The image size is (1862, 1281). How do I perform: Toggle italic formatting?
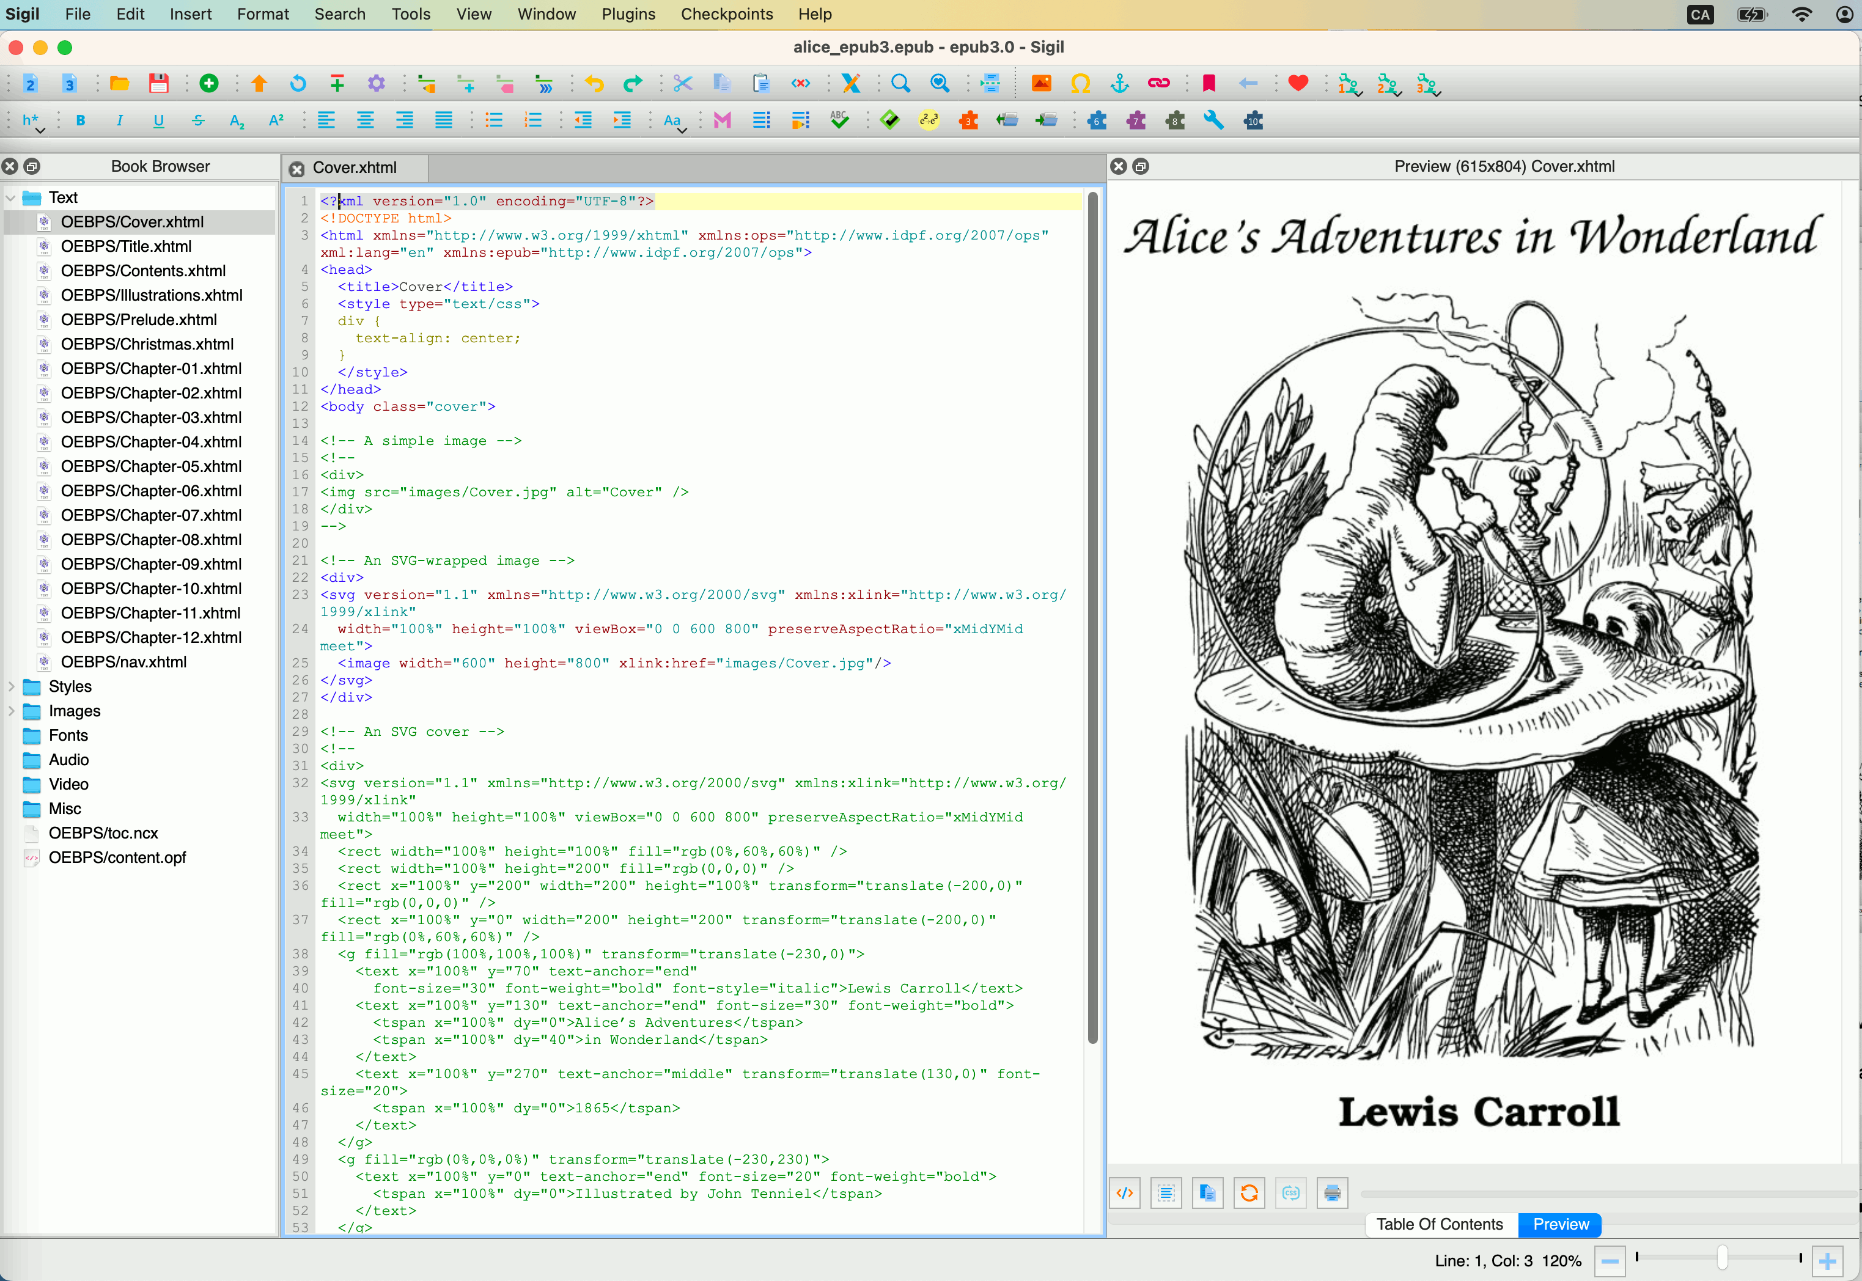click(120, 120)
